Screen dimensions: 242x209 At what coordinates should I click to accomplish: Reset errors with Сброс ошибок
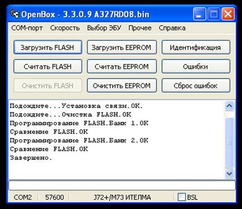(x=196, y=85)
